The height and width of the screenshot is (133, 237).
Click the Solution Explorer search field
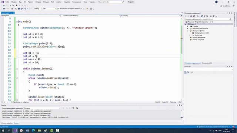tap(208, 19)
